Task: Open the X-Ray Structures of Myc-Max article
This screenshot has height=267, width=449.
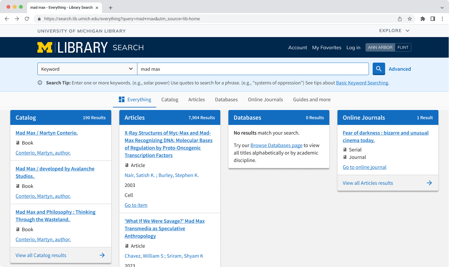Action: click(169, 144)
